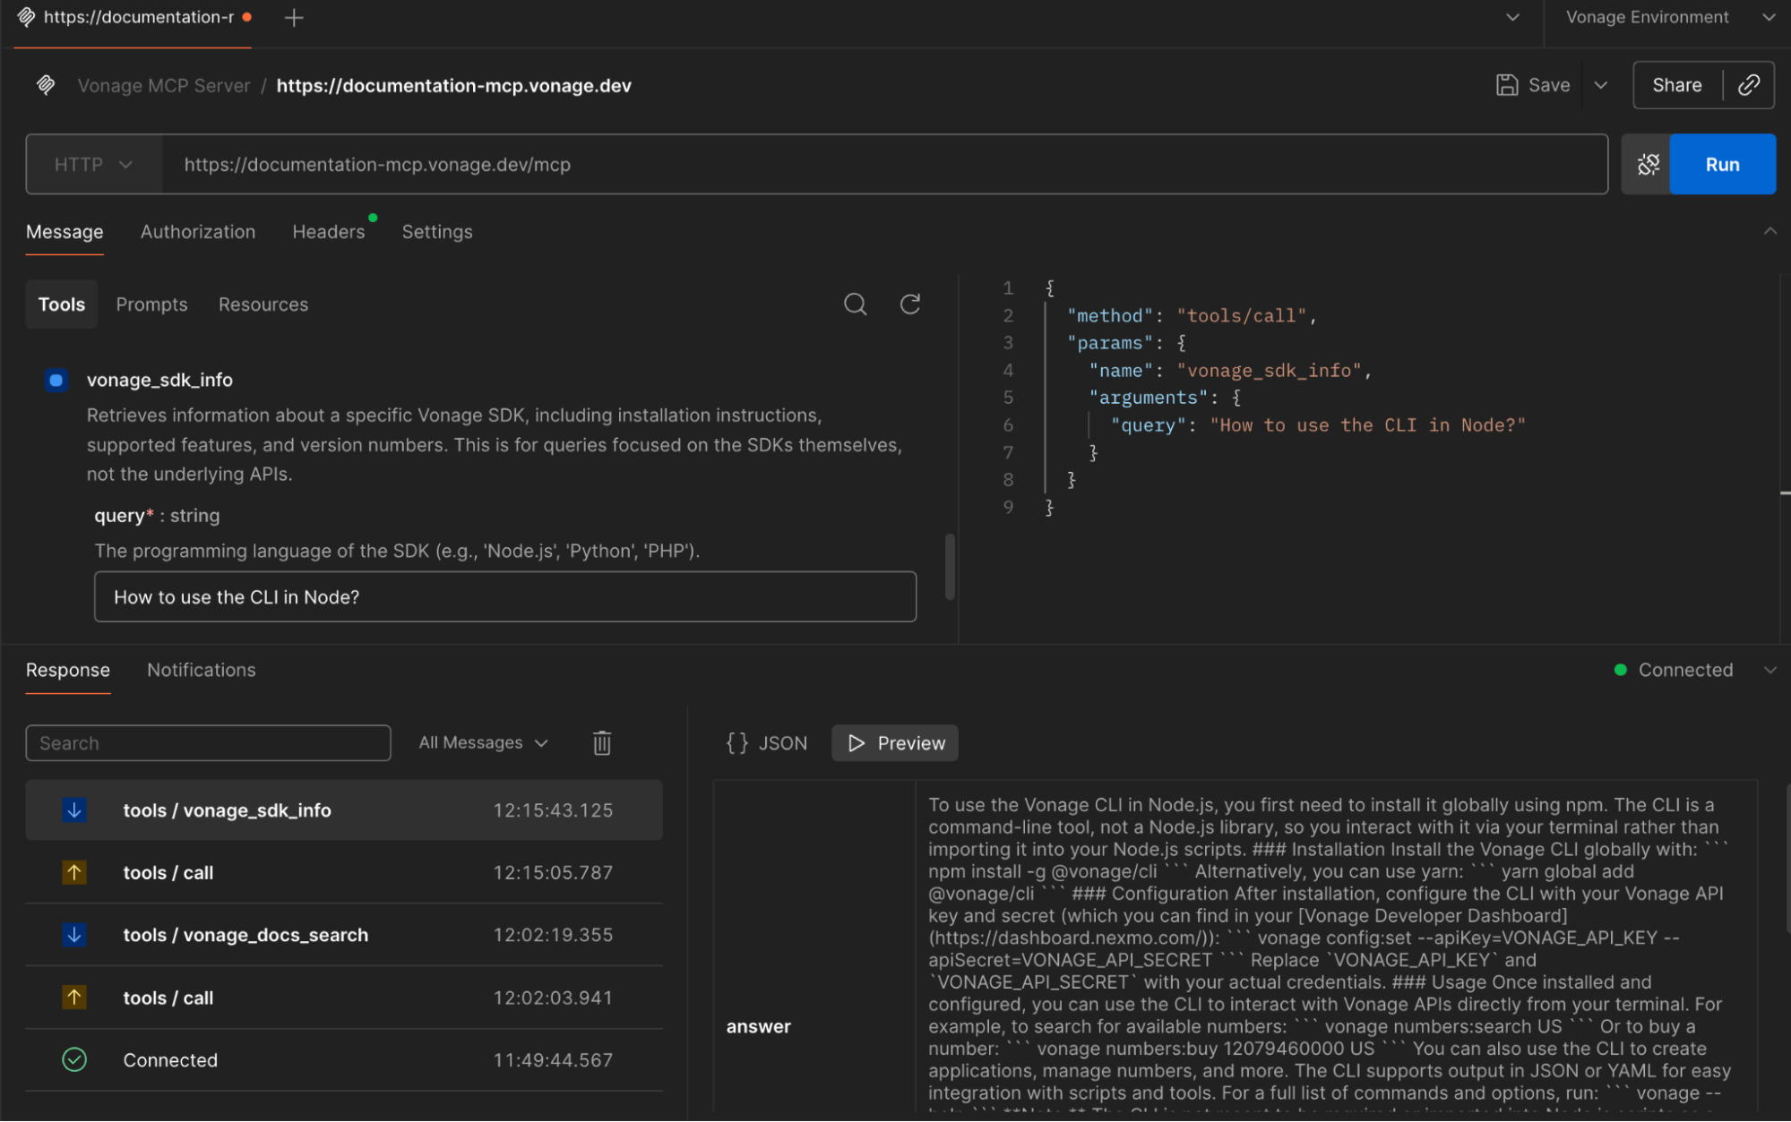Open the Vonage Environment dropdown

1666,17
